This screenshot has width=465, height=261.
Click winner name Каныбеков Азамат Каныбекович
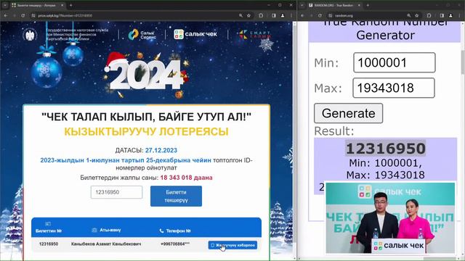[x=106, y=244]
